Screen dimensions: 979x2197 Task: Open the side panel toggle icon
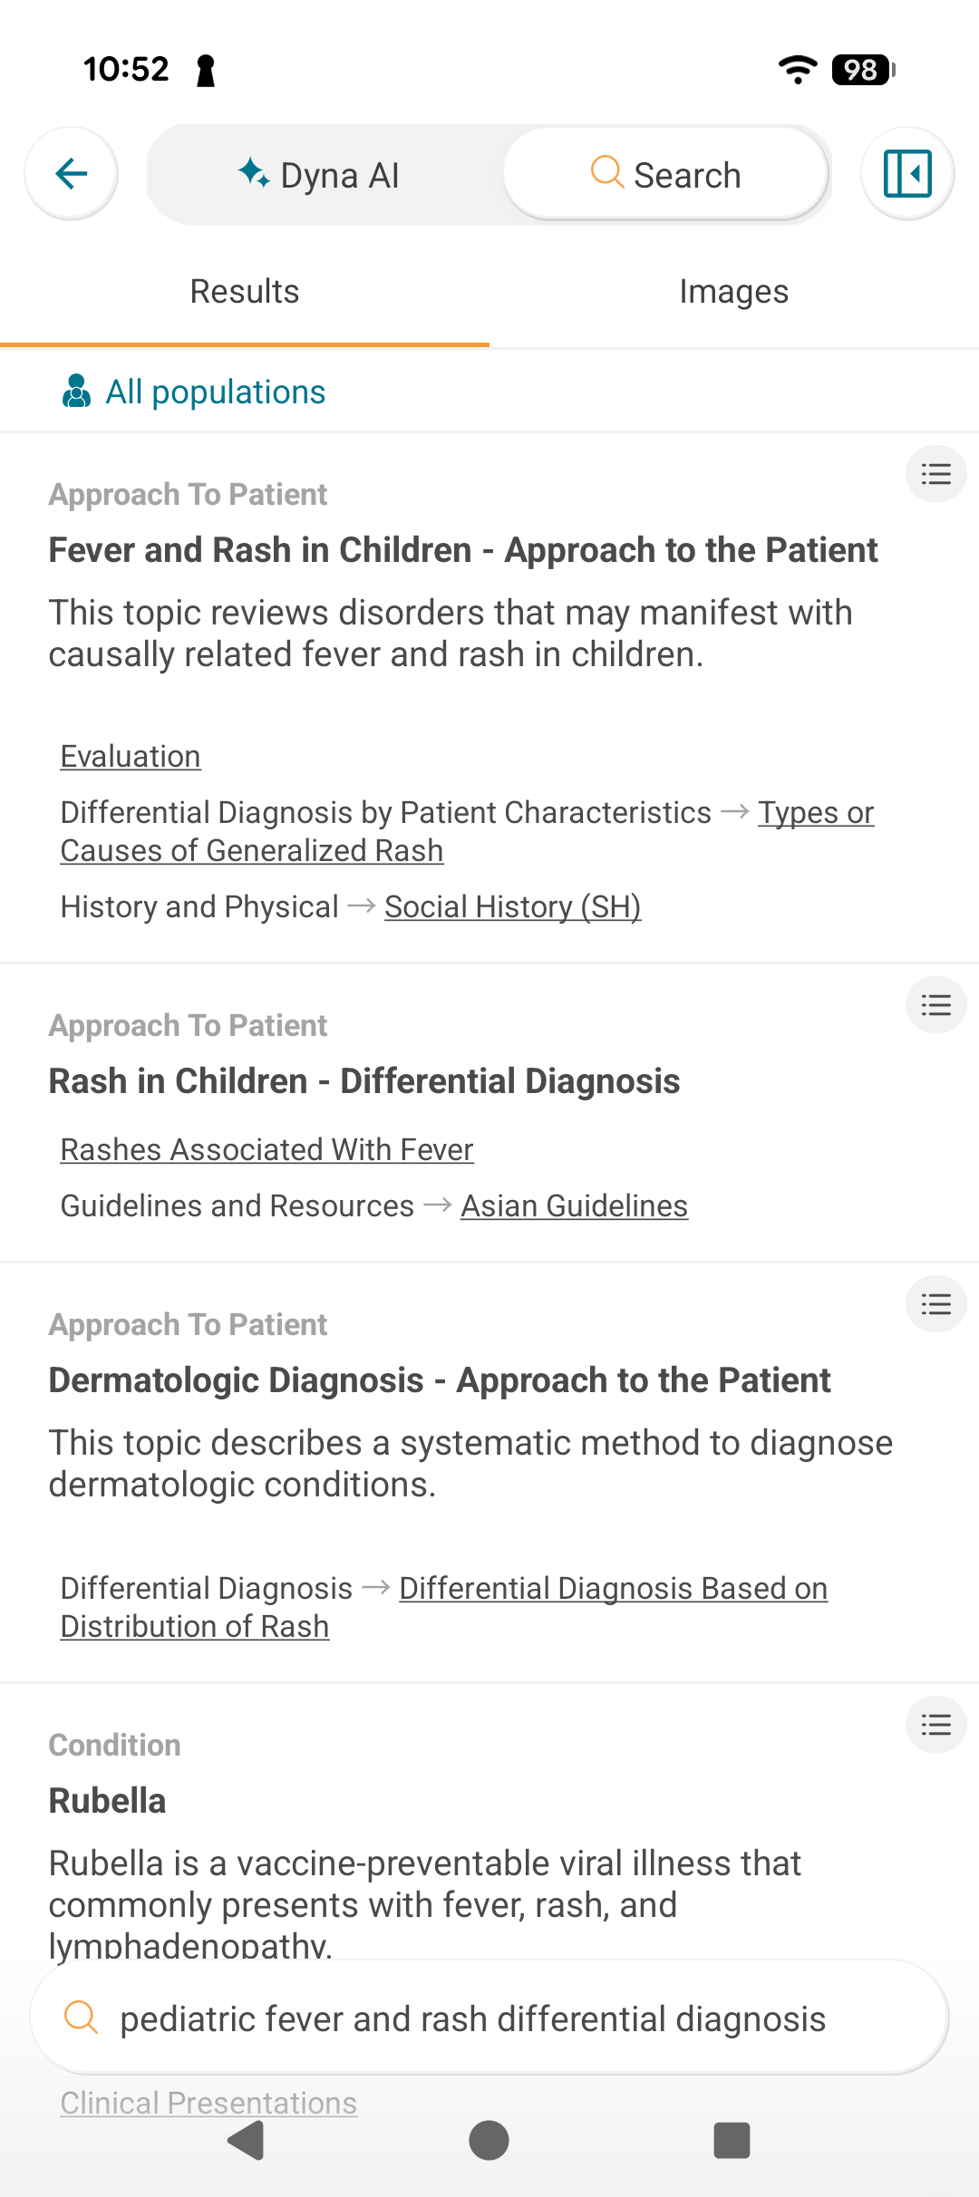907,173
